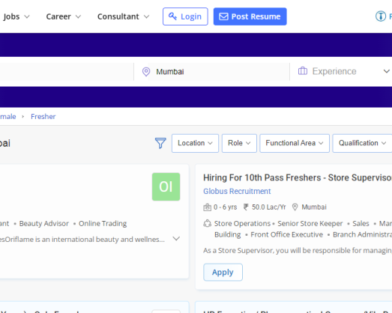Screen dimensions: 392x313
Task: Click the 50.0 Lac/Yr salary text
Action: 269,207
